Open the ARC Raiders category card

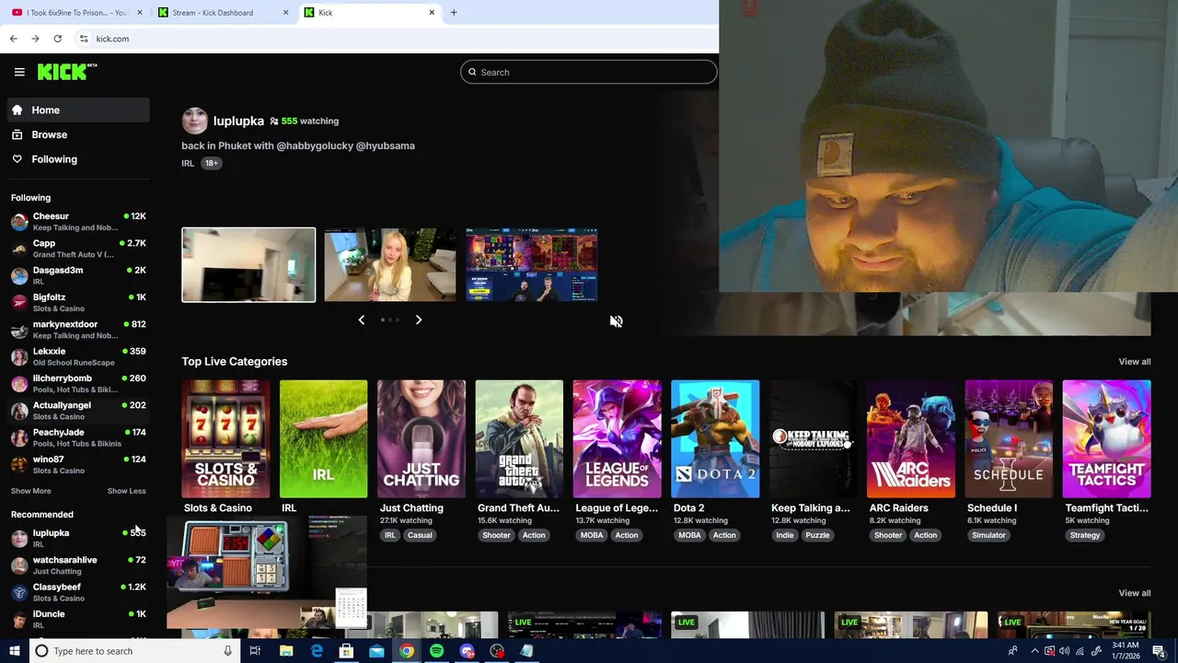pyautogui.click(x=910, y=438)
